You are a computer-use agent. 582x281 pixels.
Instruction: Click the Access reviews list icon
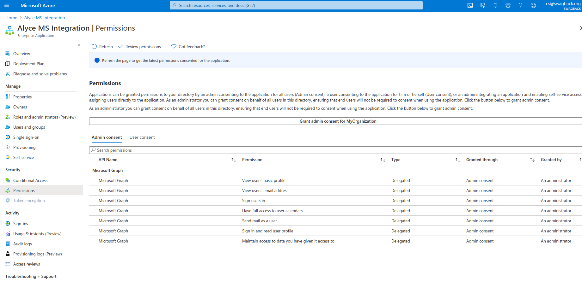click(x=8, y=264)
